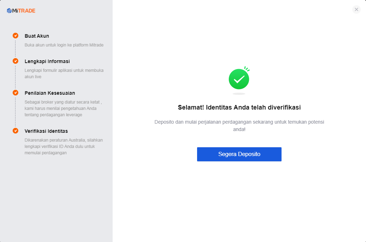
Task: Open the Penilaian Kesesuaian step
Action: coord(50,93)
